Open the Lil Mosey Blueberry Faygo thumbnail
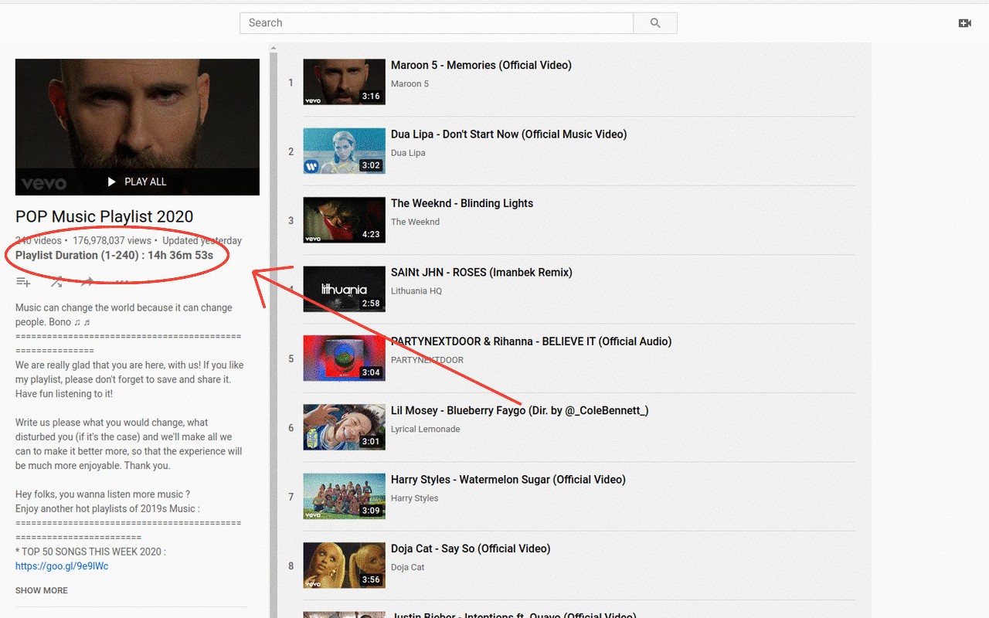Screen dimensions: 989x618 tap(344, 427)
